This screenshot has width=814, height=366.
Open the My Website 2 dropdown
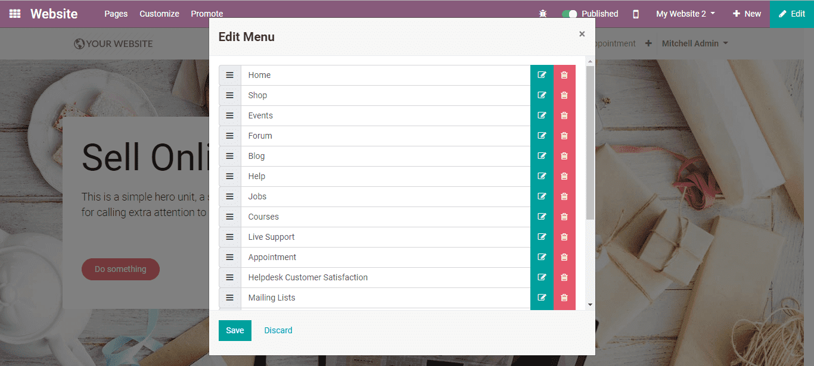(x=685, y=14)
